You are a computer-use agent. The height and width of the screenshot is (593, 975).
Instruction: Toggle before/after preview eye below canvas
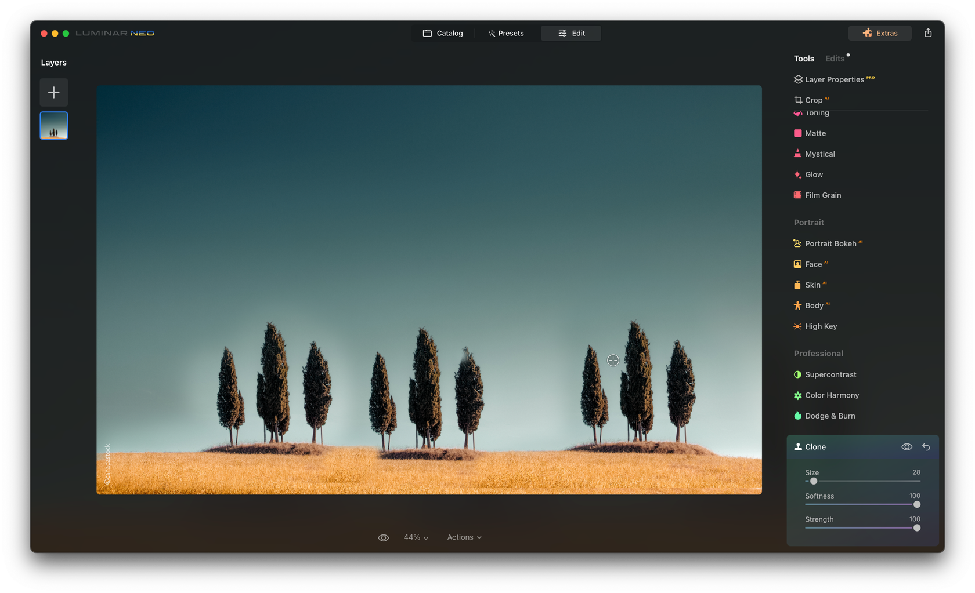(384, 537)
